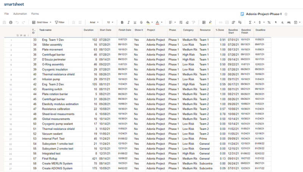Apply percent format
Viewport: 303px width, 172px height.
coord(269,22)
